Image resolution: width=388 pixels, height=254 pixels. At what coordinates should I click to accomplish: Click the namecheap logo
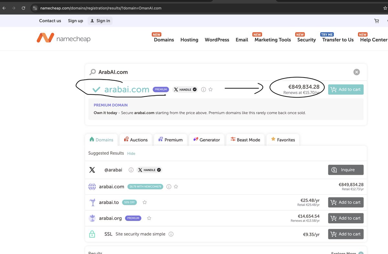[63, 38]
